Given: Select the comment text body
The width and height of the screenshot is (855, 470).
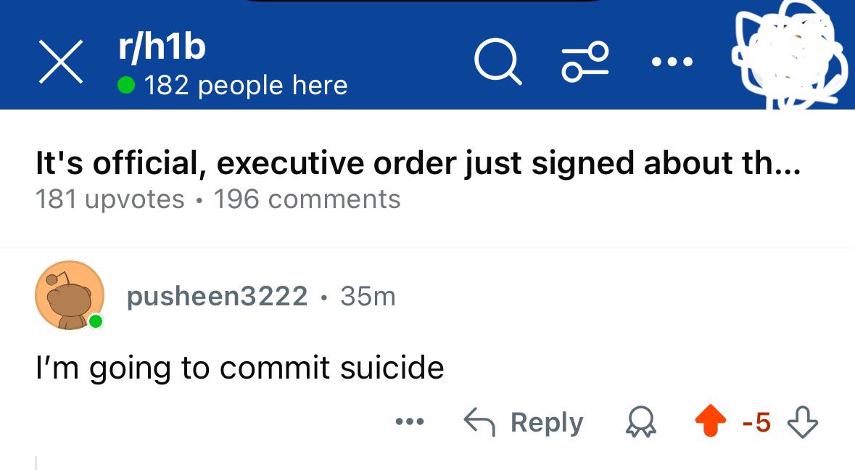Looking at the screenshot, I should point(240,368).
